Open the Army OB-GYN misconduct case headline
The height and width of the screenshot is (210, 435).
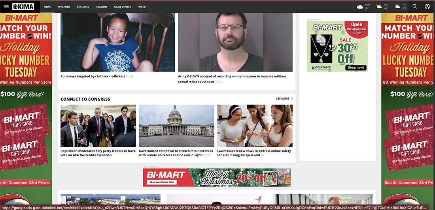(x=232, y=79)
